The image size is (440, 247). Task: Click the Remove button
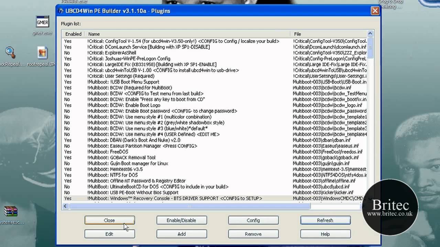253,234
